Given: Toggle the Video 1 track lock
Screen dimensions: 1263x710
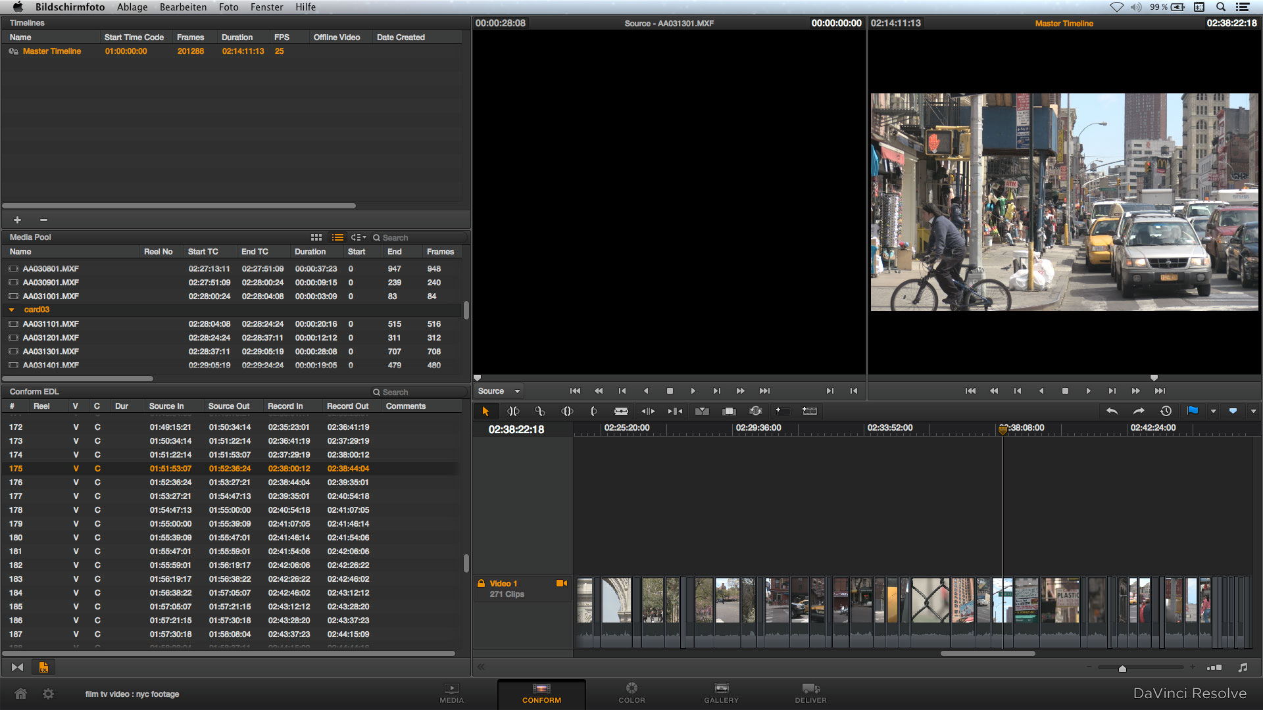Looking at the screenshot, I should [x=482, y=584].
